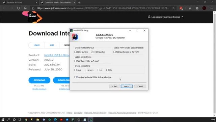The image size is (216, 122).
Task: Open the IntelliJ IDEA Ultimate product link
Action: coord(57,55)
